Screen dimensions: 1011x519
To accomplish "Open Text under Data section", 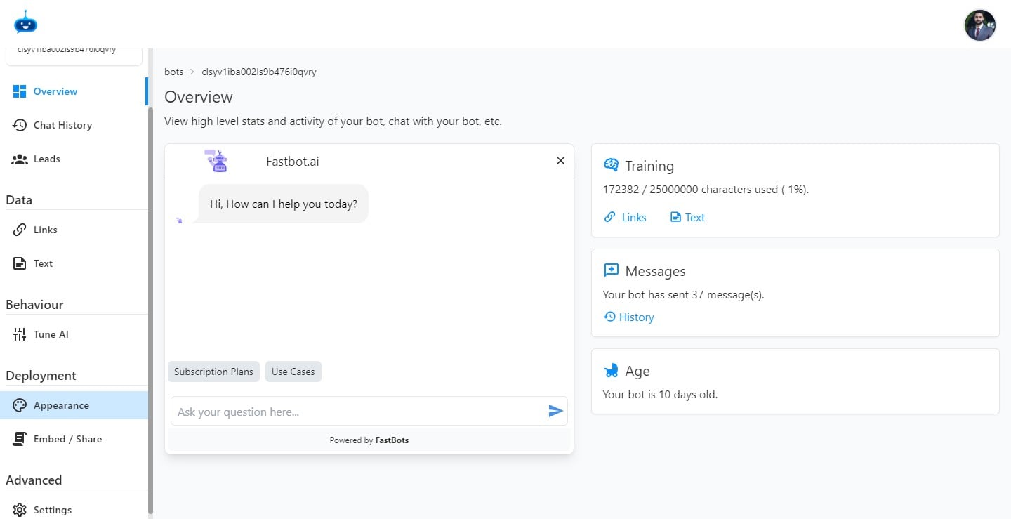I will [x=43, y=263].
